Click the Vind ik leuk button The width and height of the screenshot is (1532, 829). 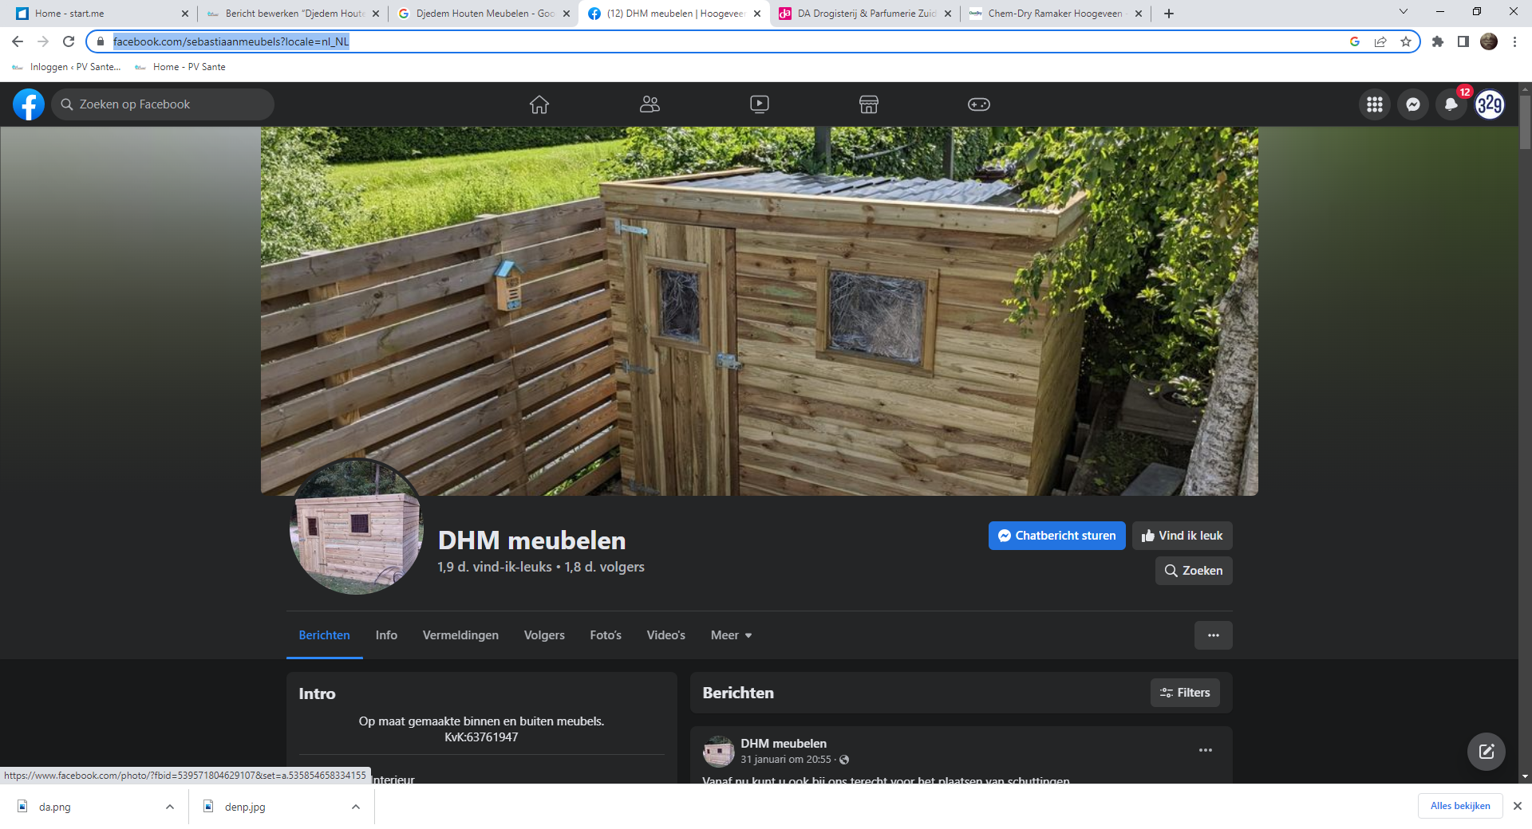1182,536
